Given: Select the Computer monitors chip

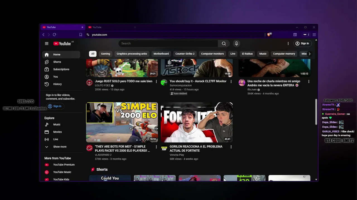Looking at the screenshot, I should (x=212, y=54).
